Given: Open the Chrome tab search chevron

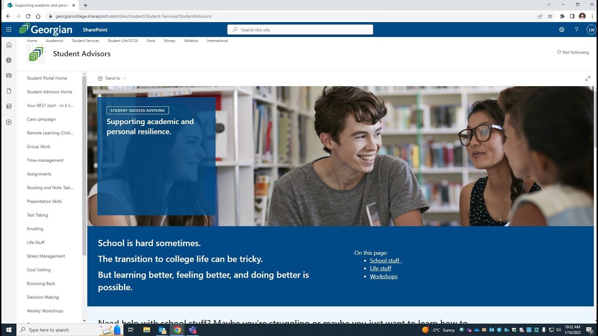Looking at the screenshot, I should pos(549,5).
